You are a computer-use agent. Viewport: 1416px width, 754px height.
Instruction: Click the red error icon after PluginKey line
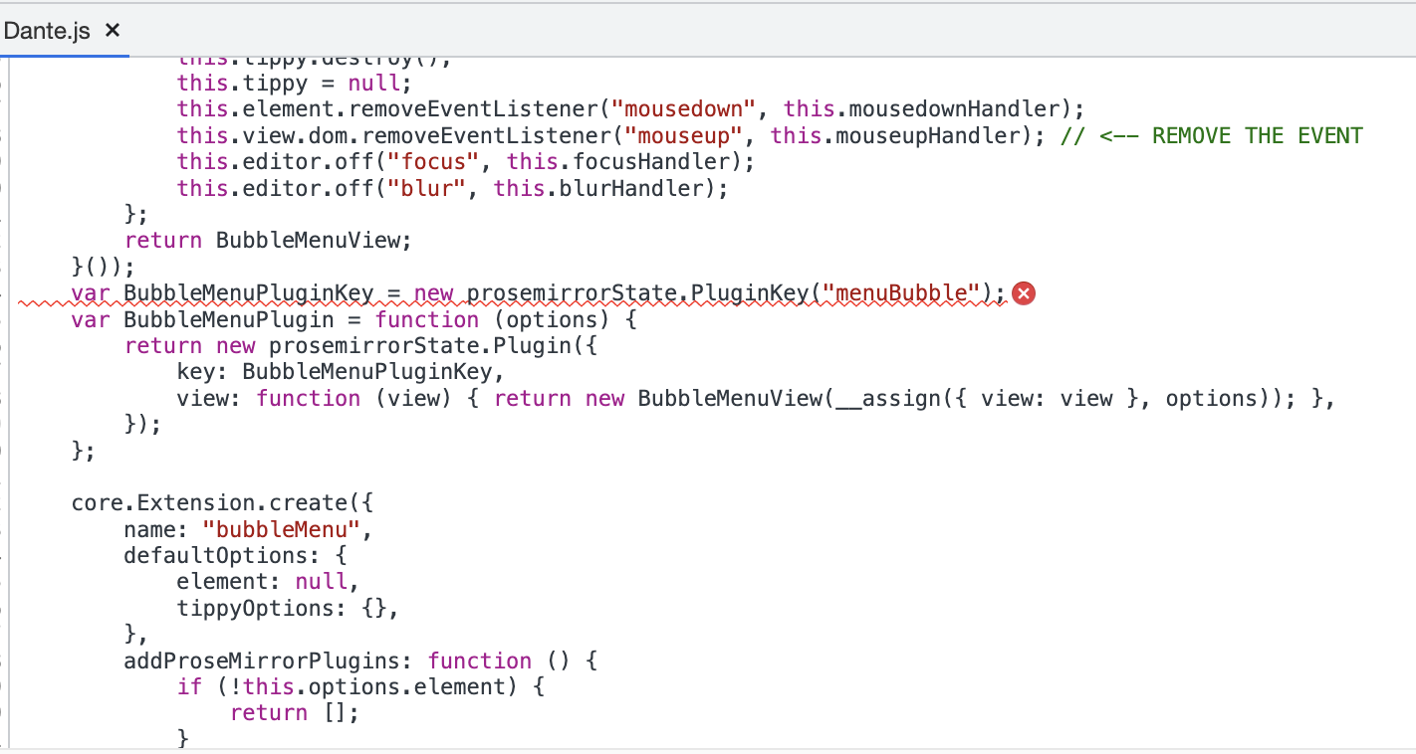click(x=1023, y=292)
